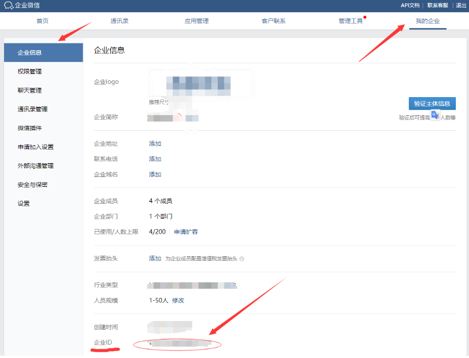Click 修改 to edit 人员规模
The image size is (469, 358).
pos(178,300)
